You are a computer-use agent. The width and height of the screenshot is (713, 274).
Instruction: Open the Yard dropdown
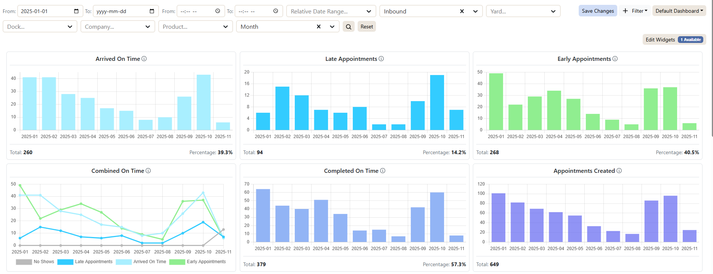523,11
